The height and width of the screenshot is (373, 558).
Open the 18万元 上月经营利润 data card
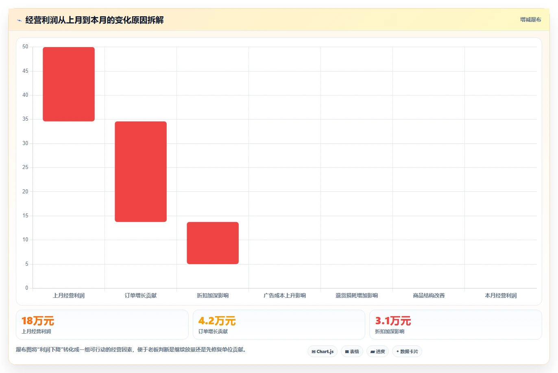(x=102, y=325)
